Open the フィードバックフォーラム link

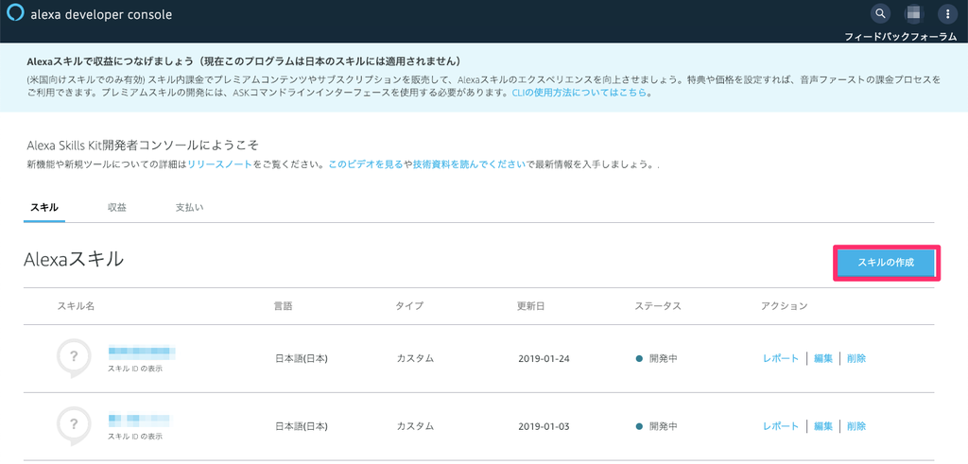pos(900,37)
